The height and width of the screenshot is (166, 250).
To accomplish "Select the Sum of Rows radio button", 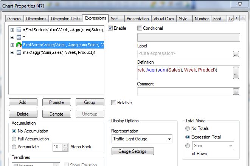I will tap(188, 146).
